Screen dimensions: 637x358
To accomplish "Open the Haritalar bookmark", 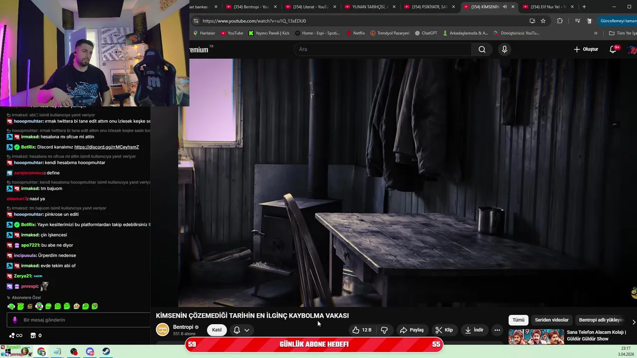I will tap(204, 33).
